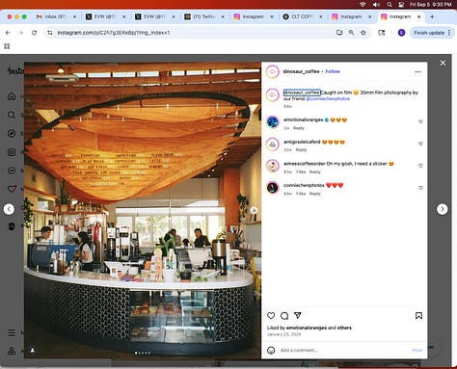457x369 pixels.
Task: Follow dinosaur_coffee
Action: [x=333, y=71]
